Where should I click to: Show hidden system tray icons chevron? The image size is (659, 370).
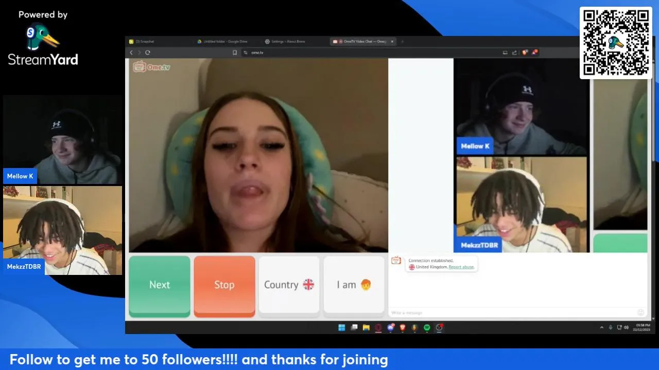click(x=602, y=327)
